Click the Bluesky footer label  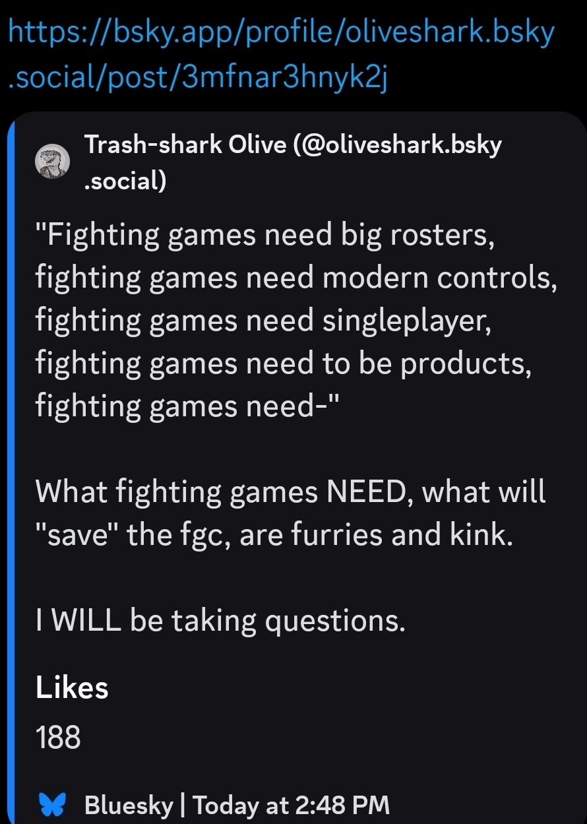(129, 806)
